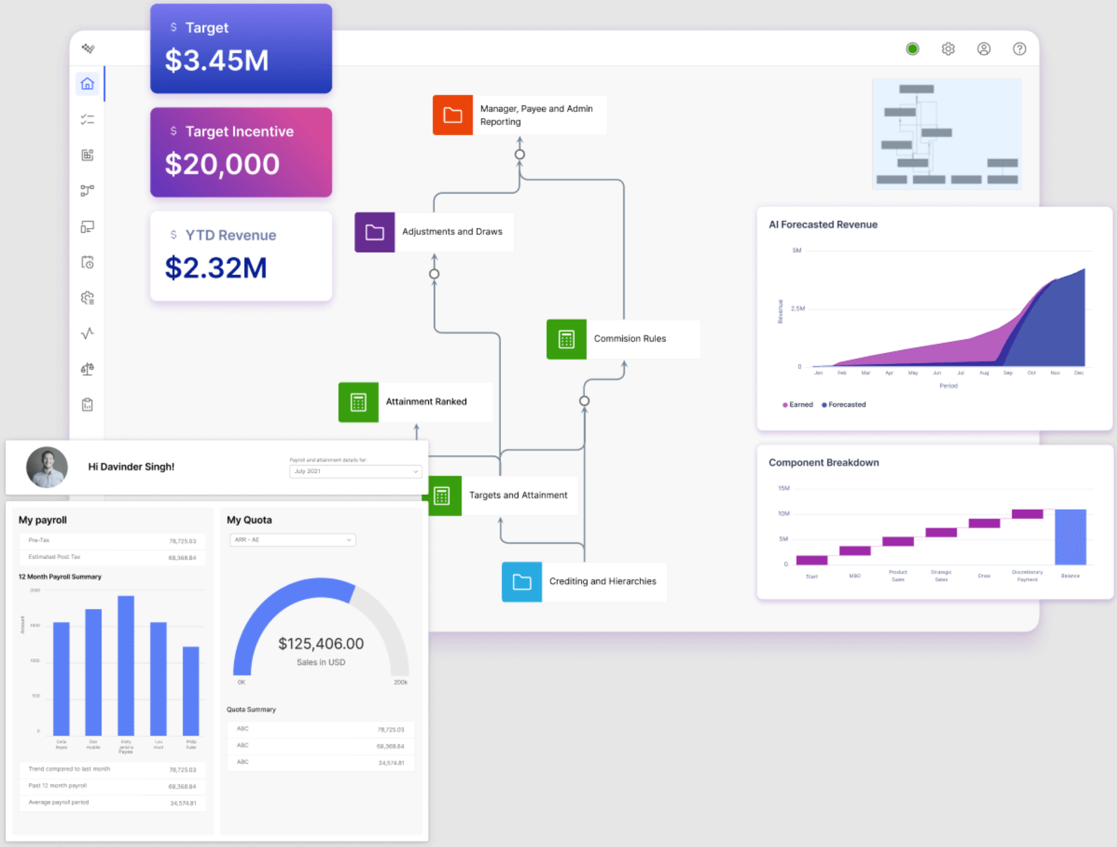The image size is (1117, 847).
Task: Open the calendar clock sidebar icon
Action: (88, 262)
